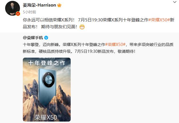The width and height of the screenshot is (179, 123).
Task: Expand the post options chevron at top right
Action: point(175,2)
